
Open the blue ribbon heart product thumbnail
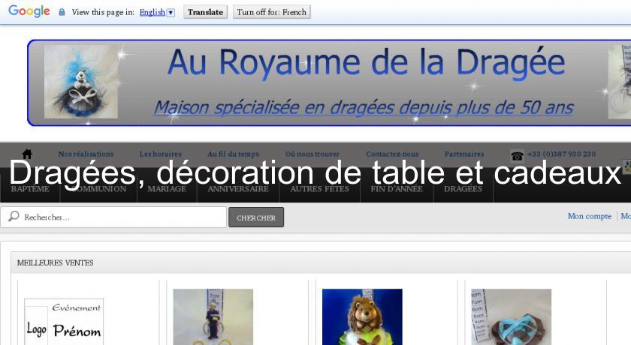[511, 317]
